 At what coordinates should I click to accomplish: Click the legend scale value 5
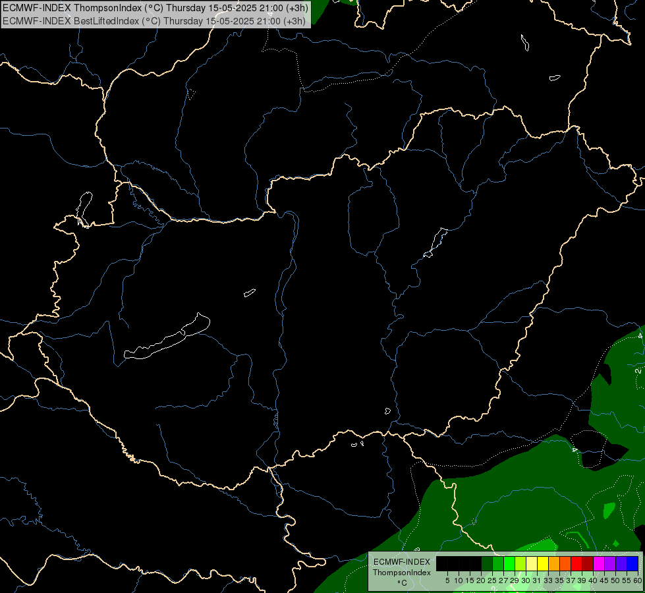click(x=447, y=580)
